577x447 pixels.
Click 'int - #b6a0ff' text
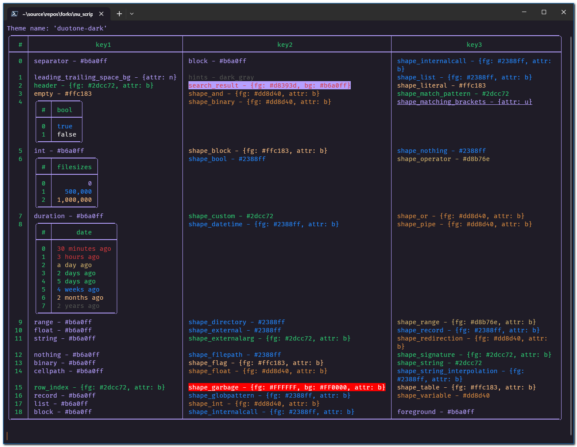click(x=59, y=151)
